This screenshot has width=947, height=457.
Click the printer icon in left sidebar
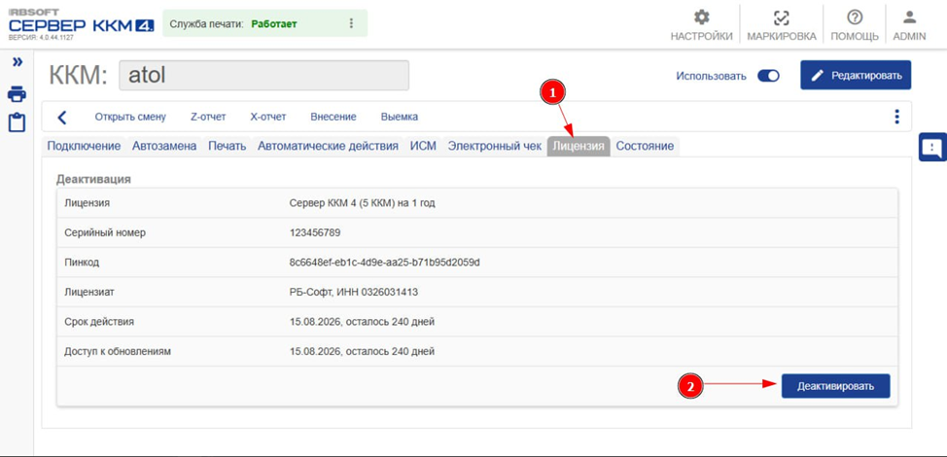point(17,94)
